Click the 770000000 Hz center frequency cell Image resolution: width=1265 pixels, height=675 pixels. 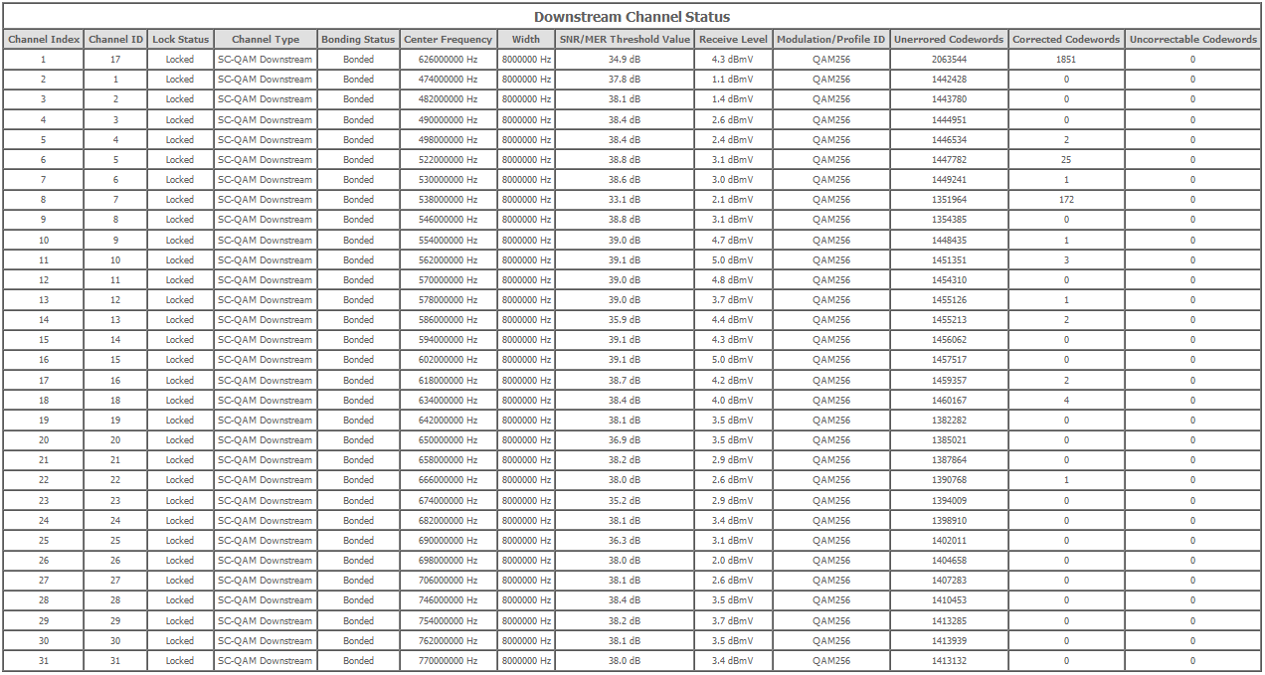tap(448, 661)
